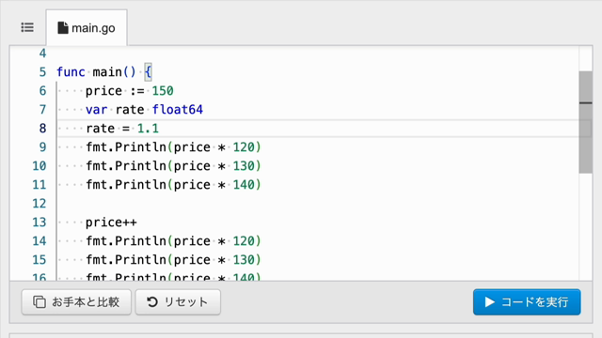Click the func keyword on line 5
This screenshot has width=602, height=338.
[x=71, y=72]
